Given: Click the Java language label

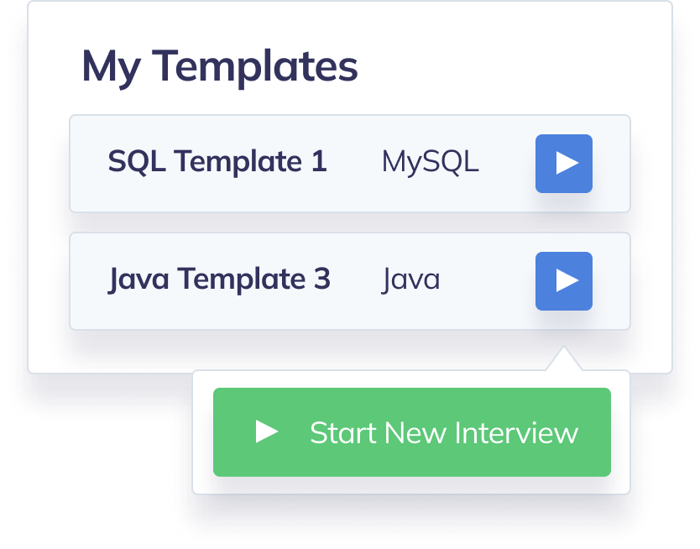Looking at the screenshot, I should click(x=410, y=279).
